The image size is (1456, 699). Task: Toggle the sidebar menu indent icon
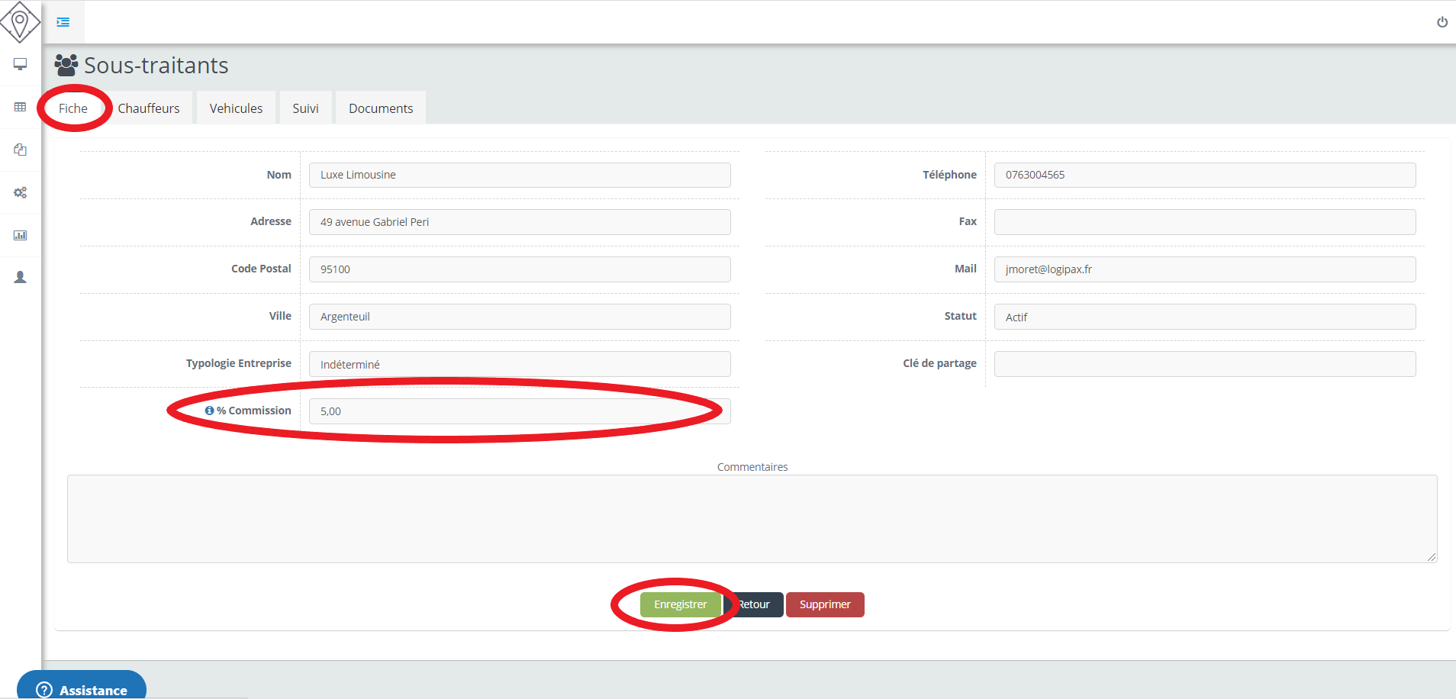pyautogui.click(x=63, y=22)
